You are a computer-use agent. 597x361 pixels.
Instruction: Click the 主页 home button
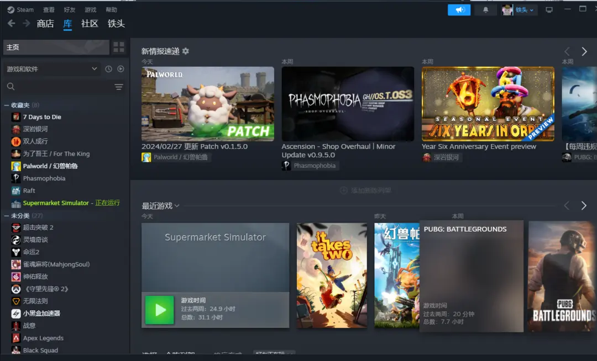(x=56, y=47)
